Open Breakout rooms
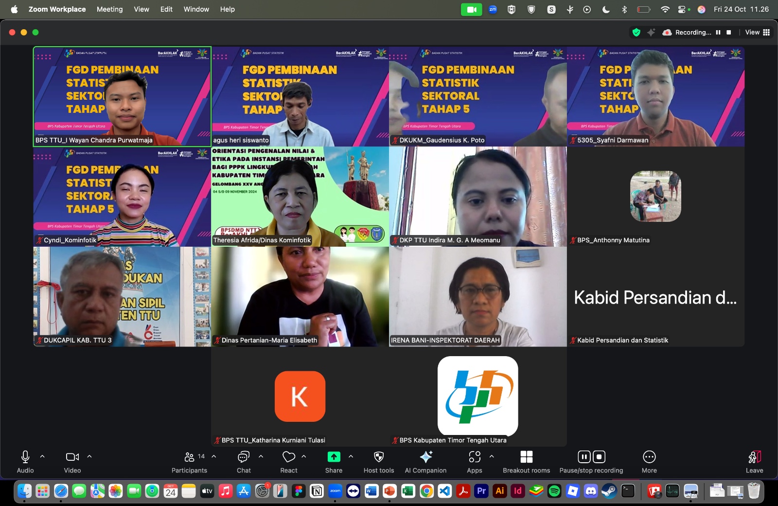 pos(526,462)
